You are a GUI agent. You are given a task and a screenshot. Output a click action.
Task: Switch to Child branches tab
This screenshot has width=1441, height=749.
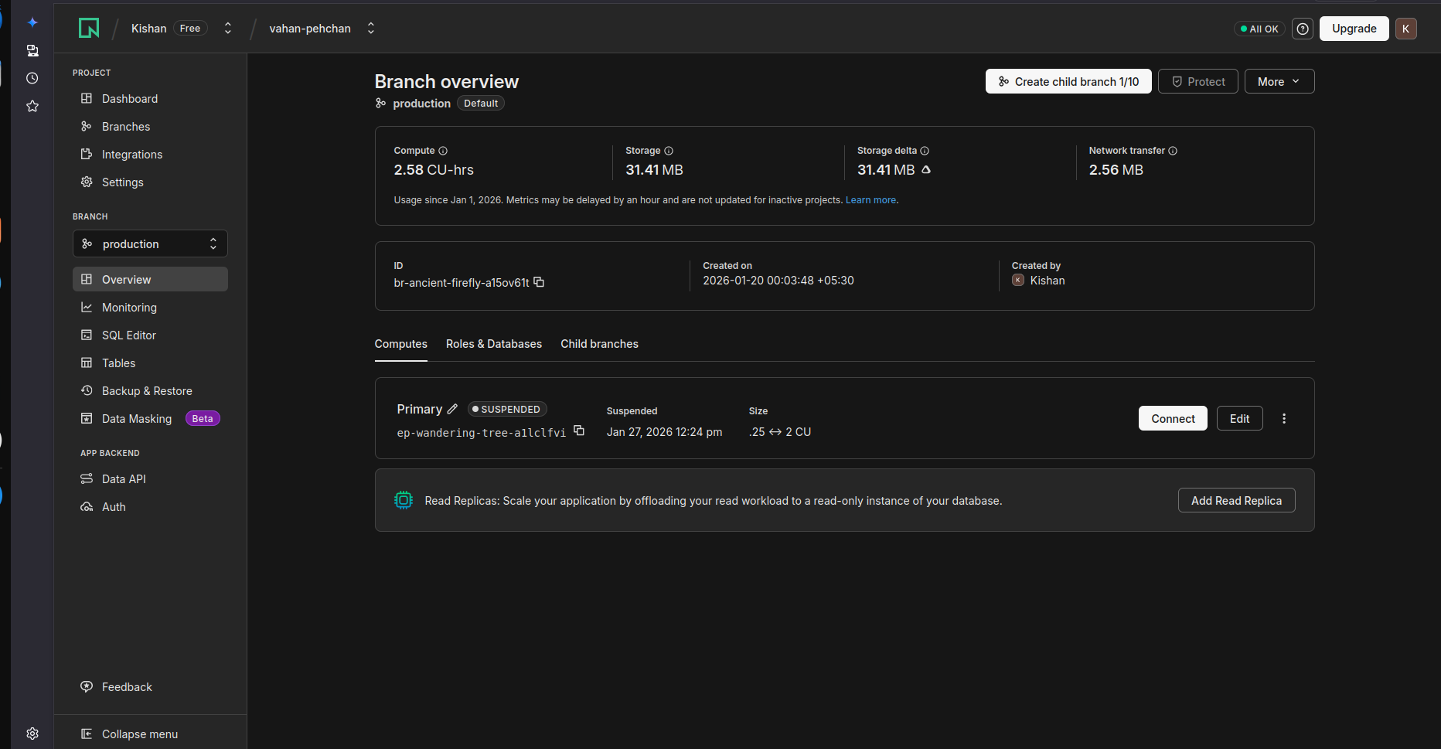pyautogui.click(x=599, y=344)
